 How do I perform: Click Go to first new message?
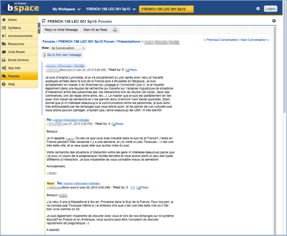coord(62,55)
